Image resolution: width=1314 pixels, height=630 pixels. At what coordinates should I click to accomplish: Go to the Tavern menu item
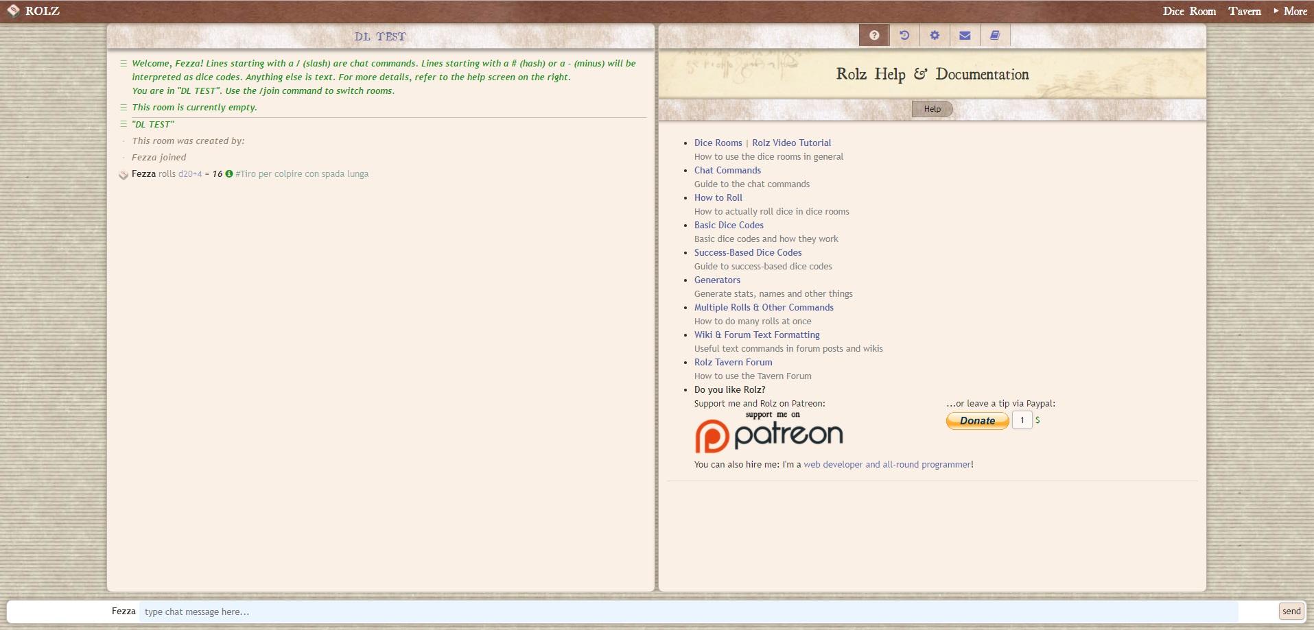[1244, 11]
